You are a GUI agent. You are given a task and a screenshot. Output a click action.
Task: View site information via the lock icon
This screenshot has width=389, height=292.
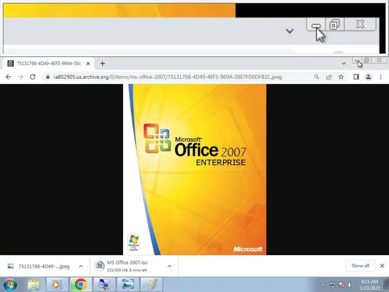(48, 77)
